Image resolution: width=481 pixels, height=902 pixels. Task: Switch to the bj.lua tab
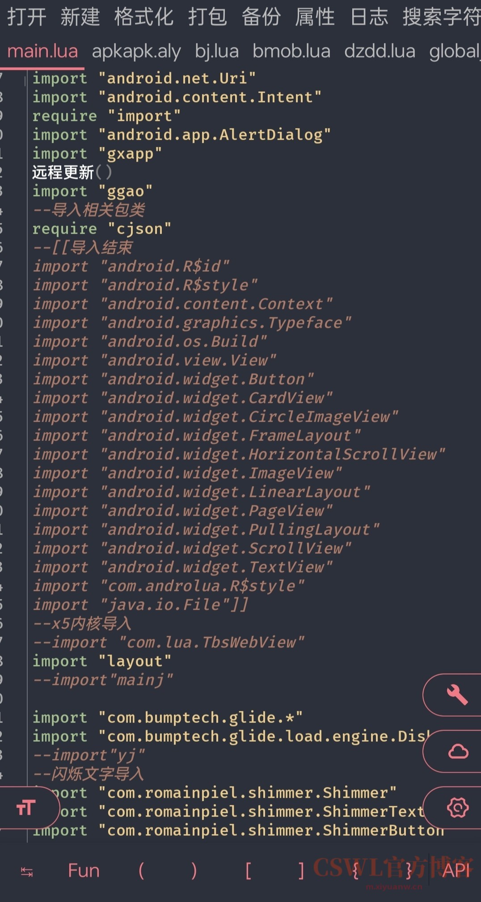(x=217, y=52)
